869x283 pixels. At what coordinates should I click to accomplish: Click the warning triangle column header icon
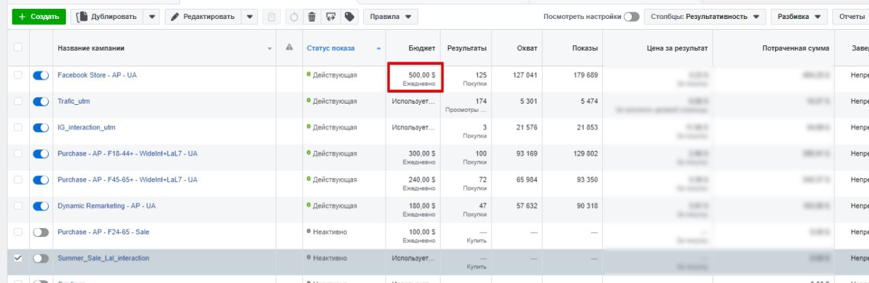289,48
